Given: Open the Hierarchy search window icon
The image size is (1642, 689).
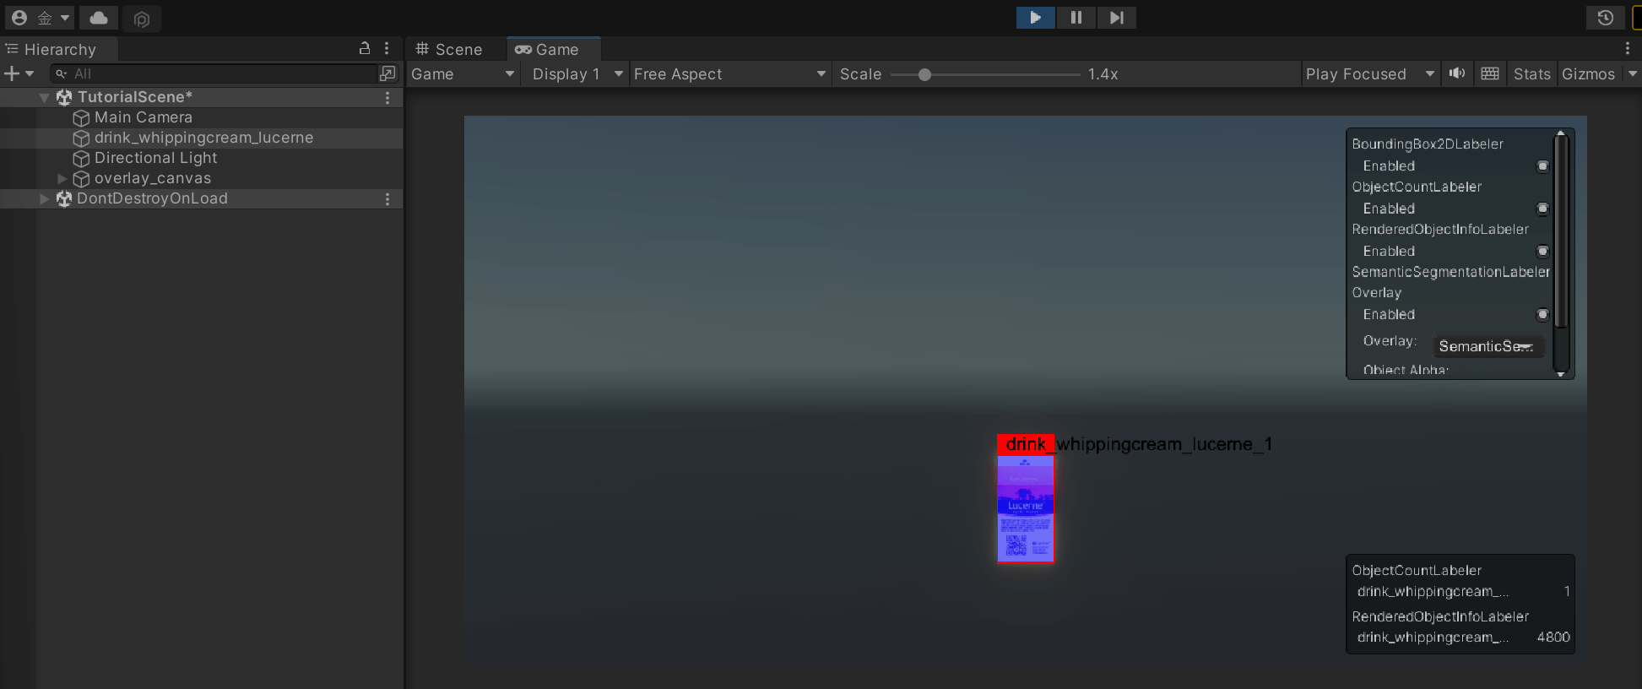Looking at the screenshot, I should tap(387, 73).
